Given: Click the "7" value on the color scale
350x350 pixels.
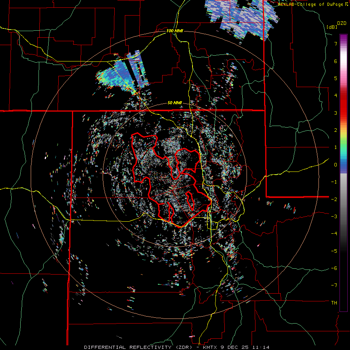Looking at the screenshot, I should (x=336, y=44).
